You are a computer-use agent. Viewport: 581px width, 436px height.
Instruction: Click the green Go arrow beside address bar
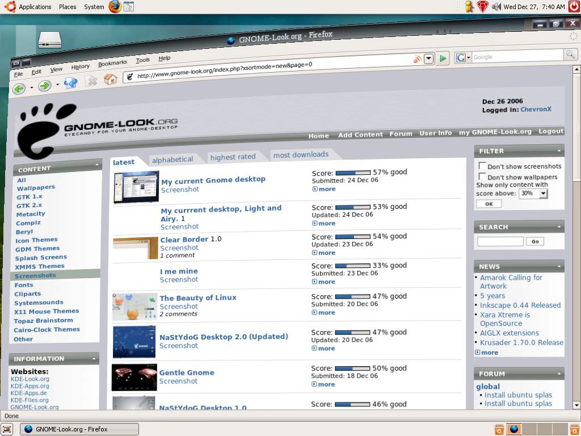coord(443,58)
